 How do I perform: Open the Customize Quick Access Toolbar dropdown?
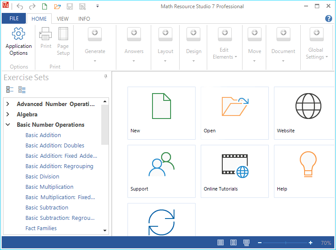pos(98,6)
